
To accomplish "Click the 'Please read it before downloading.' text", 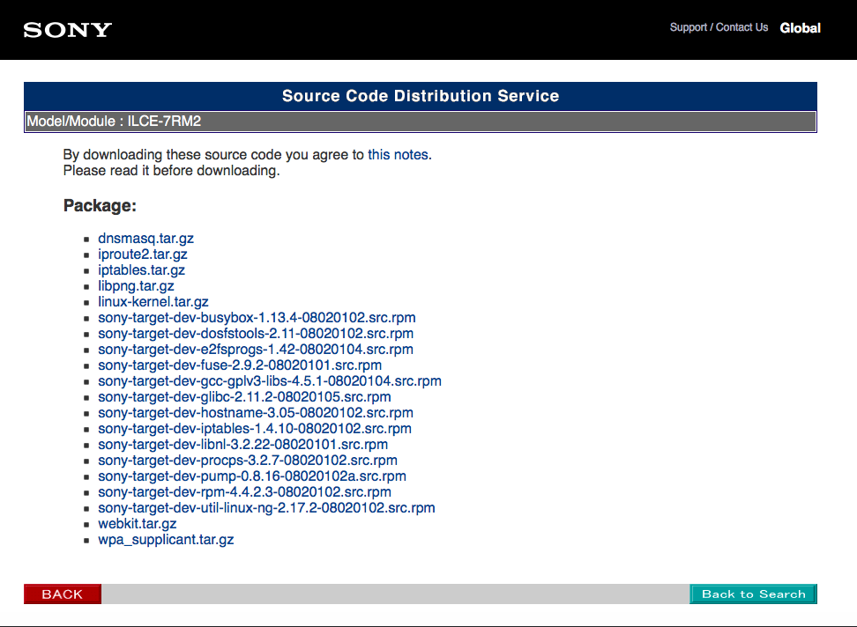I will coord(171,171).
